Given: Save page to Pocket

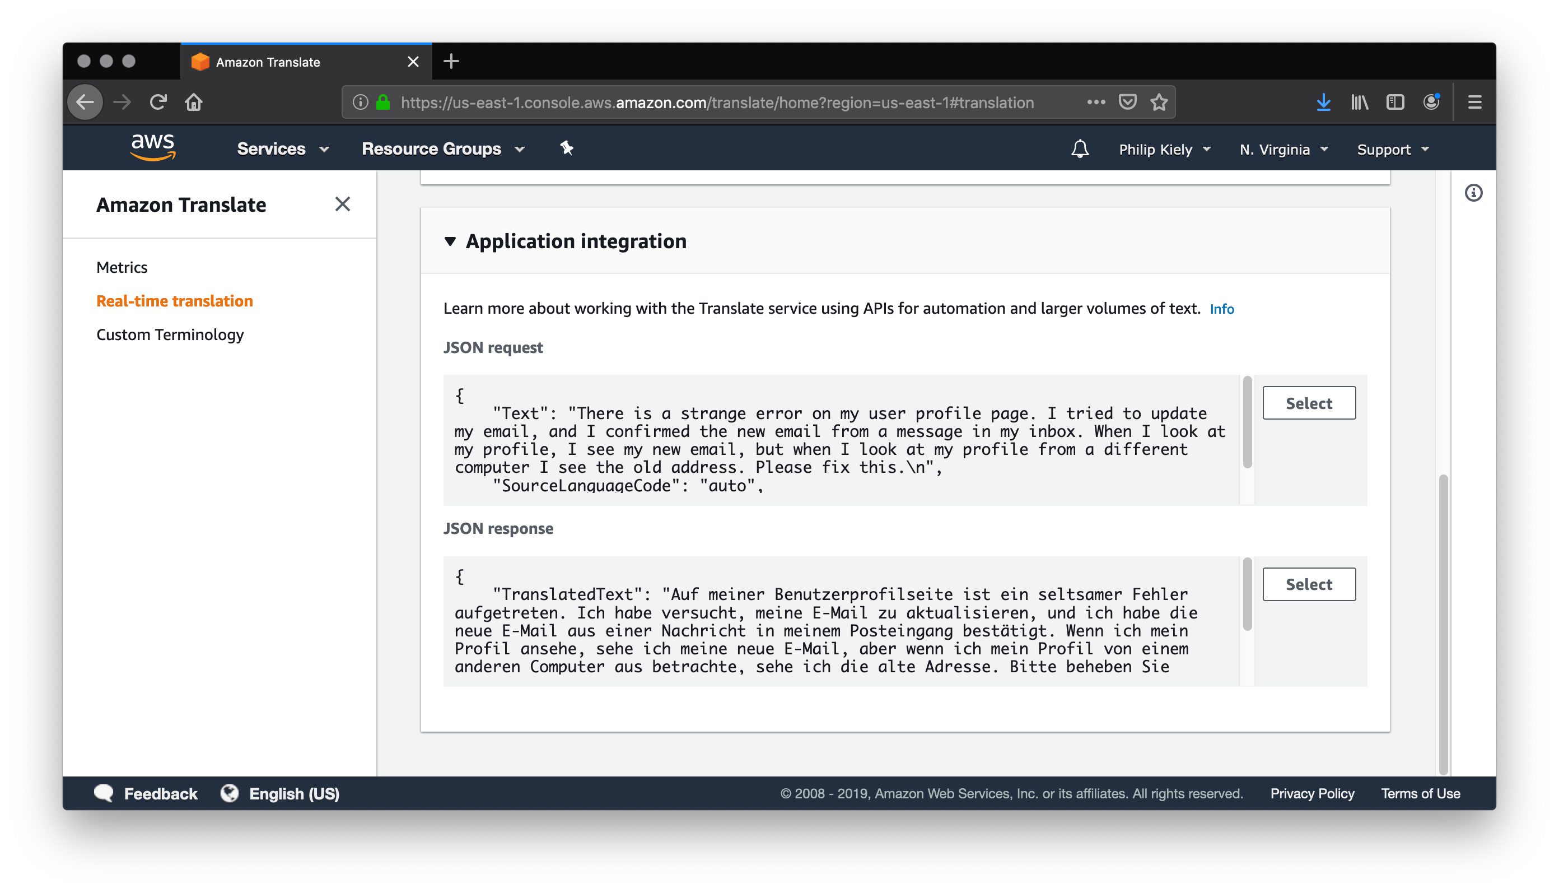Looking at the screenshot, I should coord(1127,102).
